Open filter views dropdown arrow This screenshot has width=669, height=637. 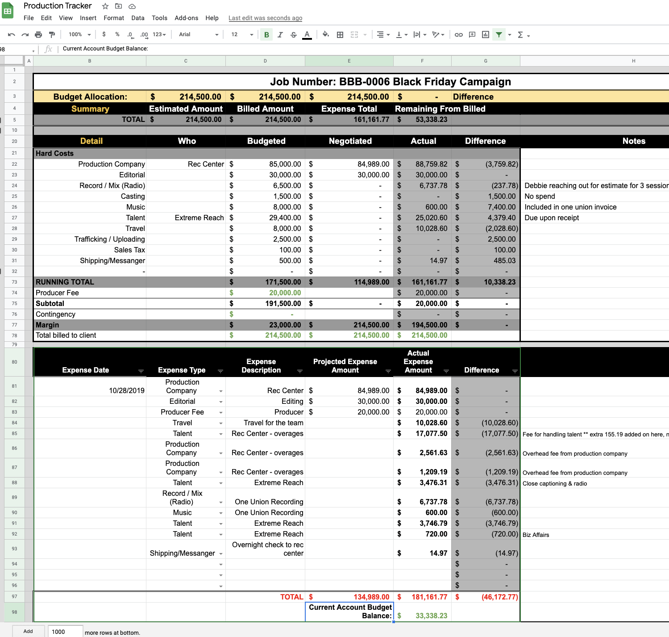(510, 35)
